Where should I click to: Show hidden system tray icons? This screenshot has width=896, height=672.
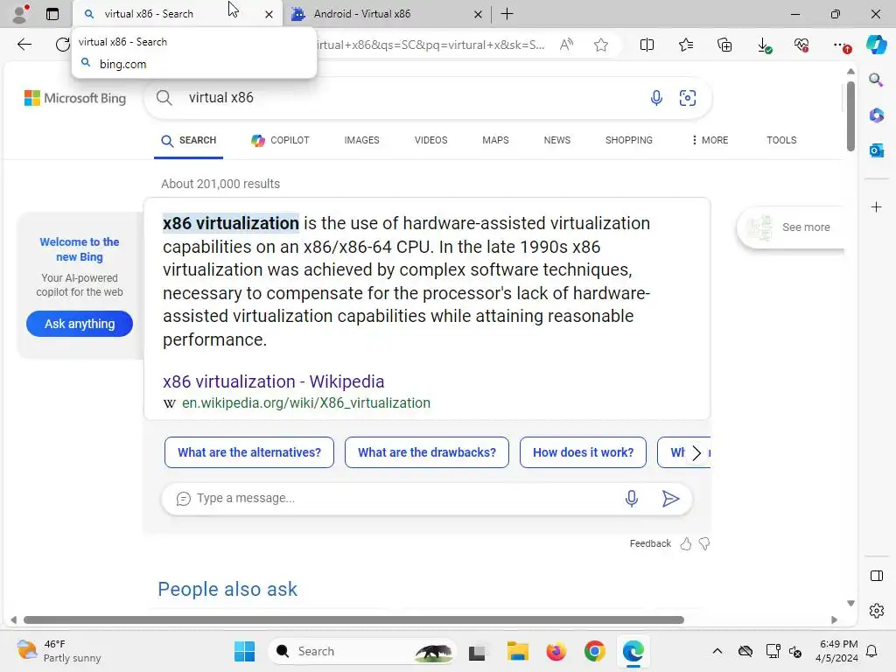pyautogui.click(x=717, y=651)
